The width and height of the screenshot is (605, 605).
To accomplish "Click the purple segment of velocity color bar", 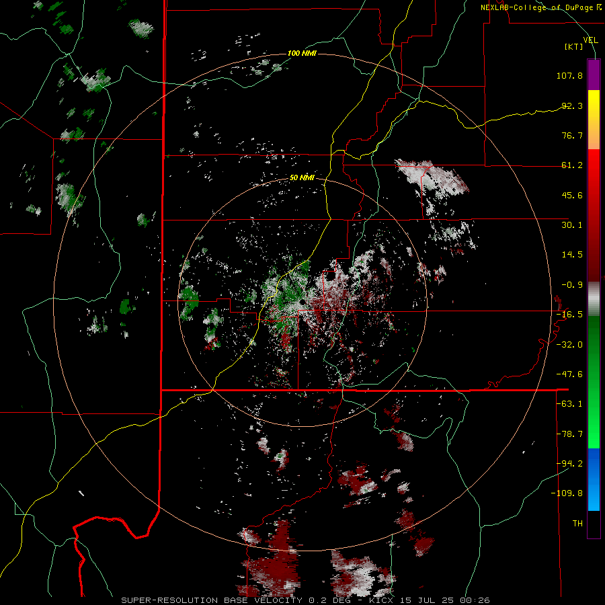I will pos(594,75).
